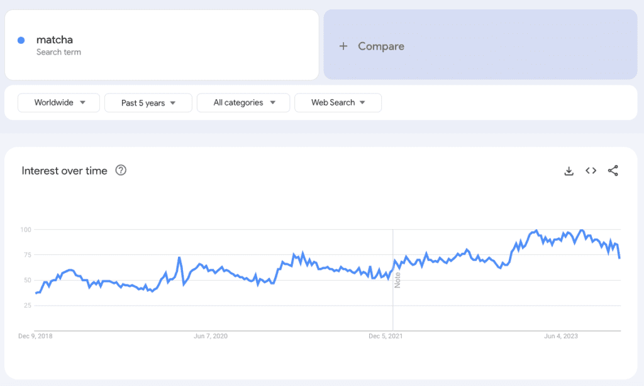This screenshot has width=644, height=386.
Task: Select the download icon above the chart
Action: point(569,170)
